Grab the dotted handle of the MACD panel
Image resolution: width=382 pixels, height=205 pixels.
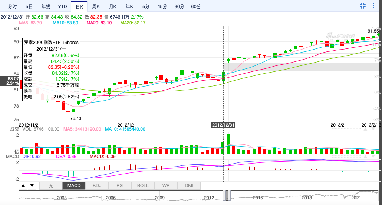346,157
